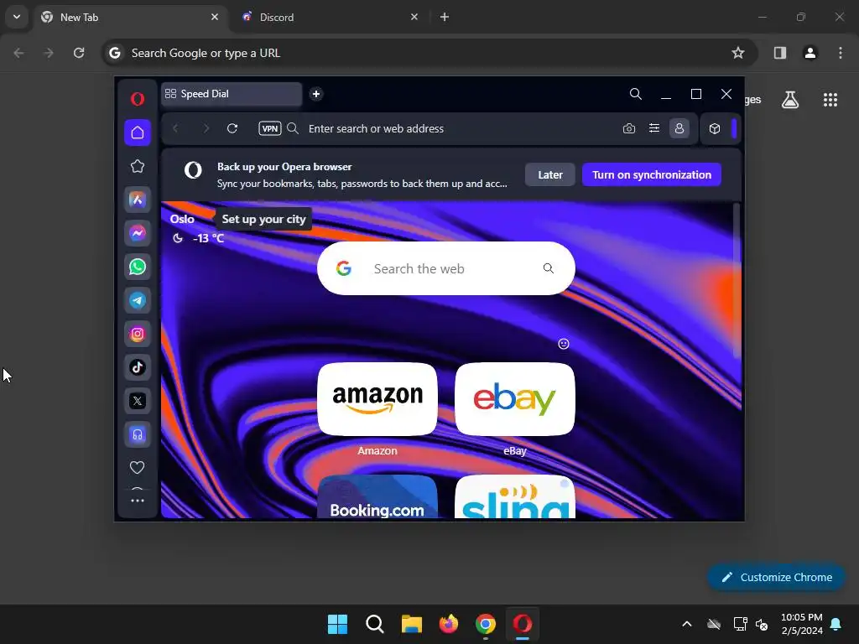Image resolution: width=859 pixels, height=644 pixels.
Task: Click the muted volume tray icon
Action: pyautogui.click(x=762, y=624)
